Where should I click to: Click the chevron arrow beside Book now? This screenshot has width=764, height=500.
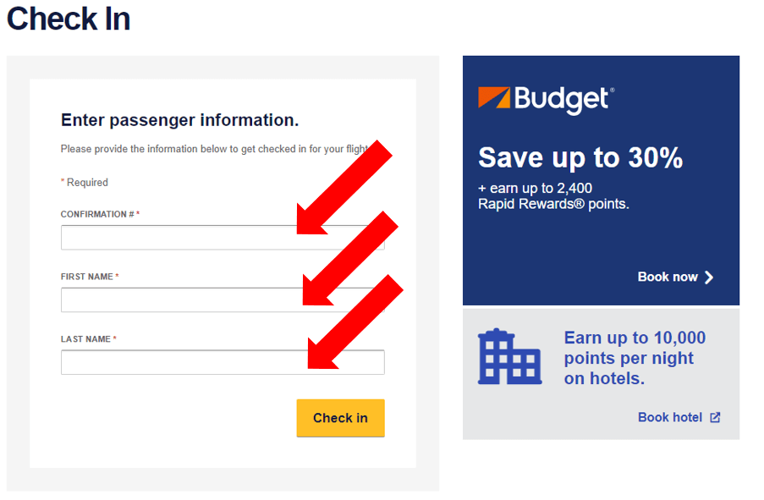(x=709, y=277)
